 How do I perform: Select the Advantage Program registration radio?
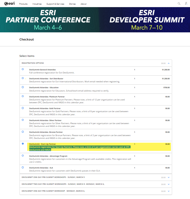click(x=23, y=155)
